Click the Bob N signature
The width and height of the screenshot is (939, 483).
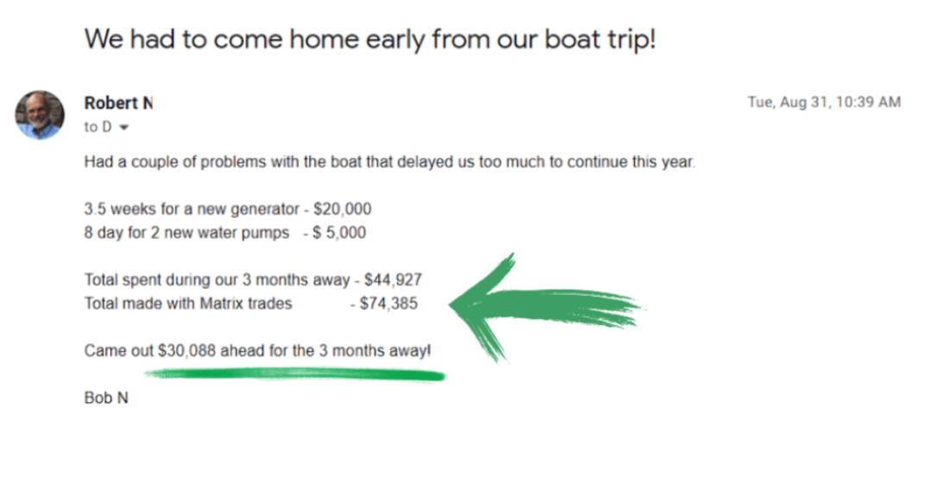click(106, 398)
